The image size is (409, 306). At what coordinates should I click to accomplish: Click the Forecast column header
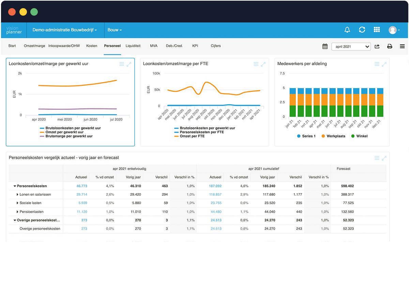[344, 169]
